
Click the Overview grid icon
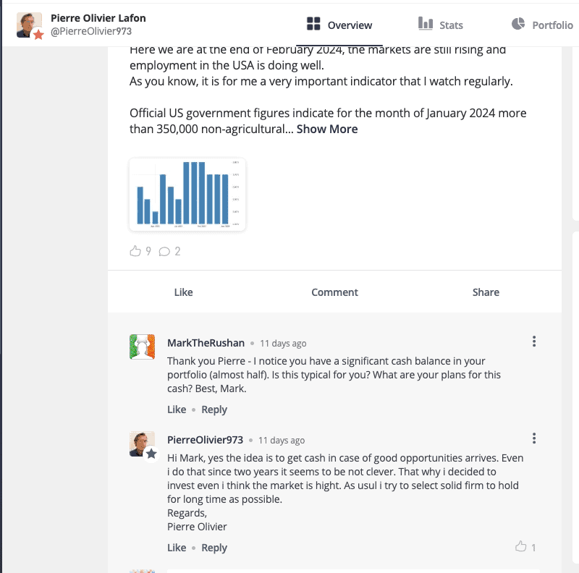point(313,25)
